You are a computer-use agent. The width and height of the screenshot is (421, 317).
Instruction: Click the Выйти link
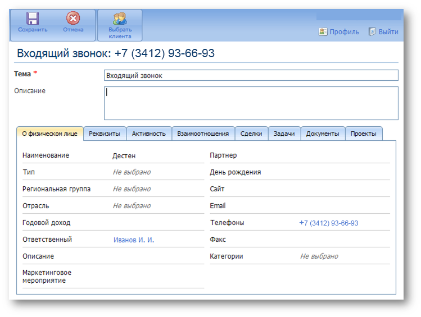tap(388, 32)
